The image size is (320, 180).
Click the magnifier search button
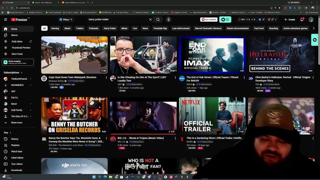pyautogui.click(x=158, y=19)
